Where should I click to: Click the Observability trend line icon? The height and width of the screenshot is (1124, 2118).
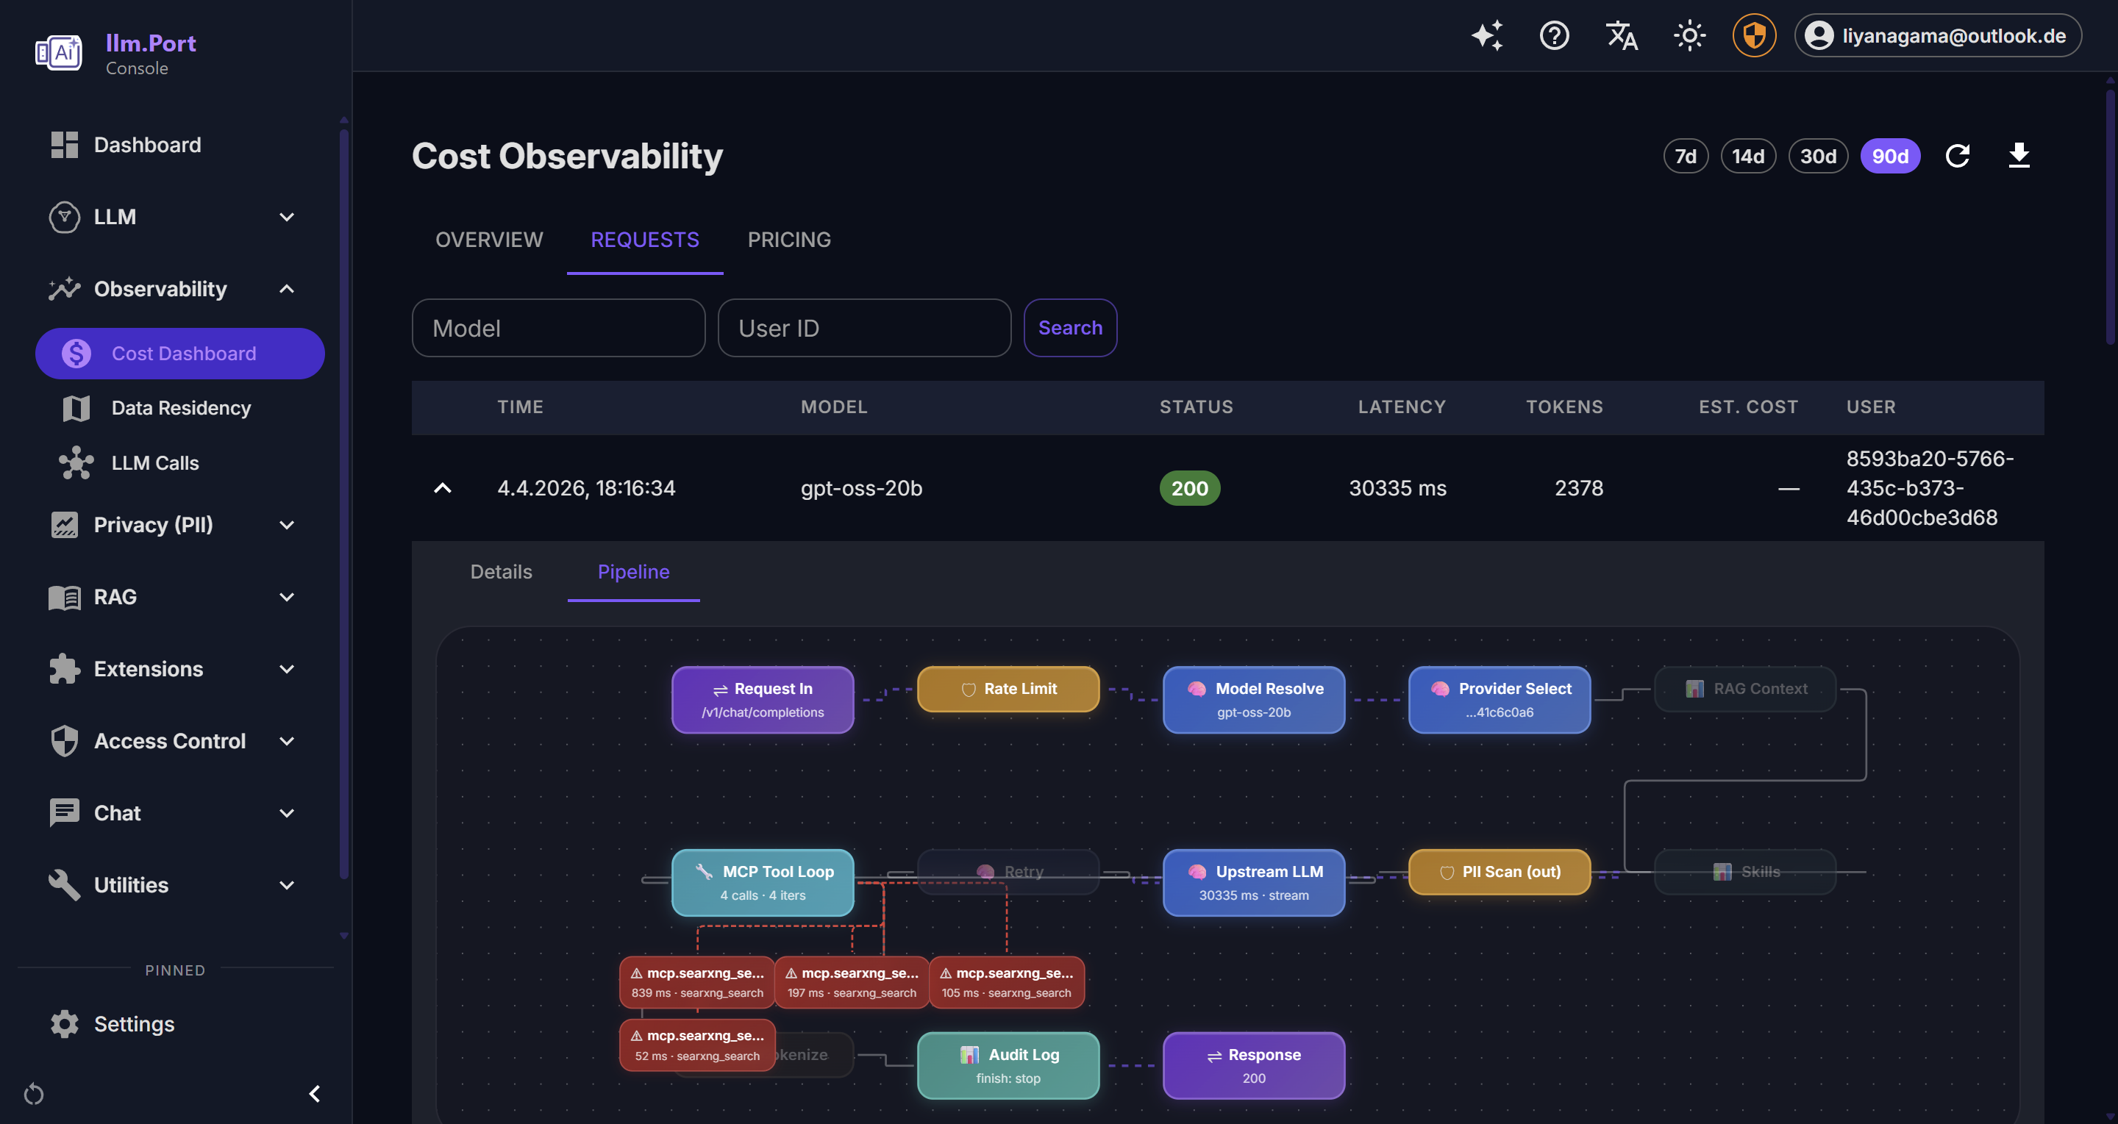(x=64, y=288)
